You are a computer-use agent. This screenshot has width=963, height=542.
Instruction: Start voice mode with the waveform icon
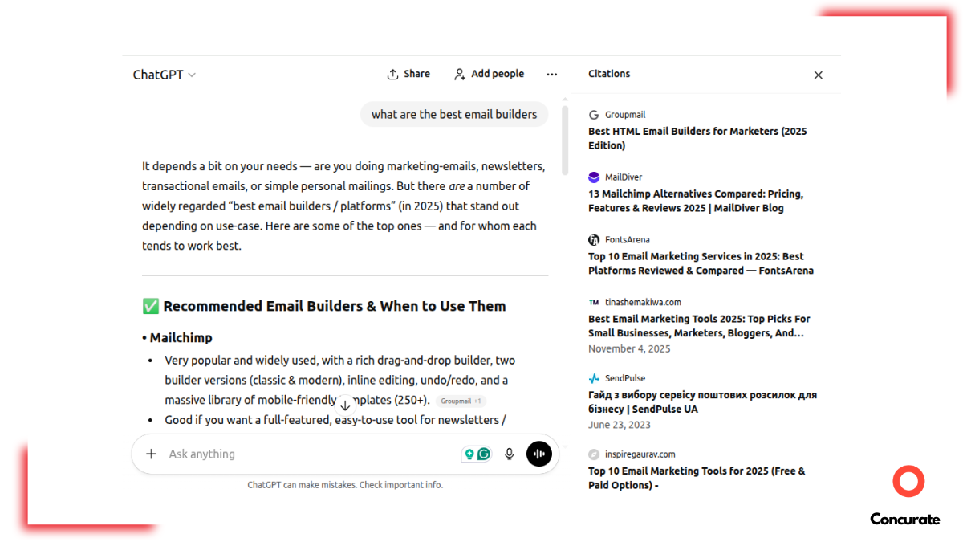click(x=538, y=454)
